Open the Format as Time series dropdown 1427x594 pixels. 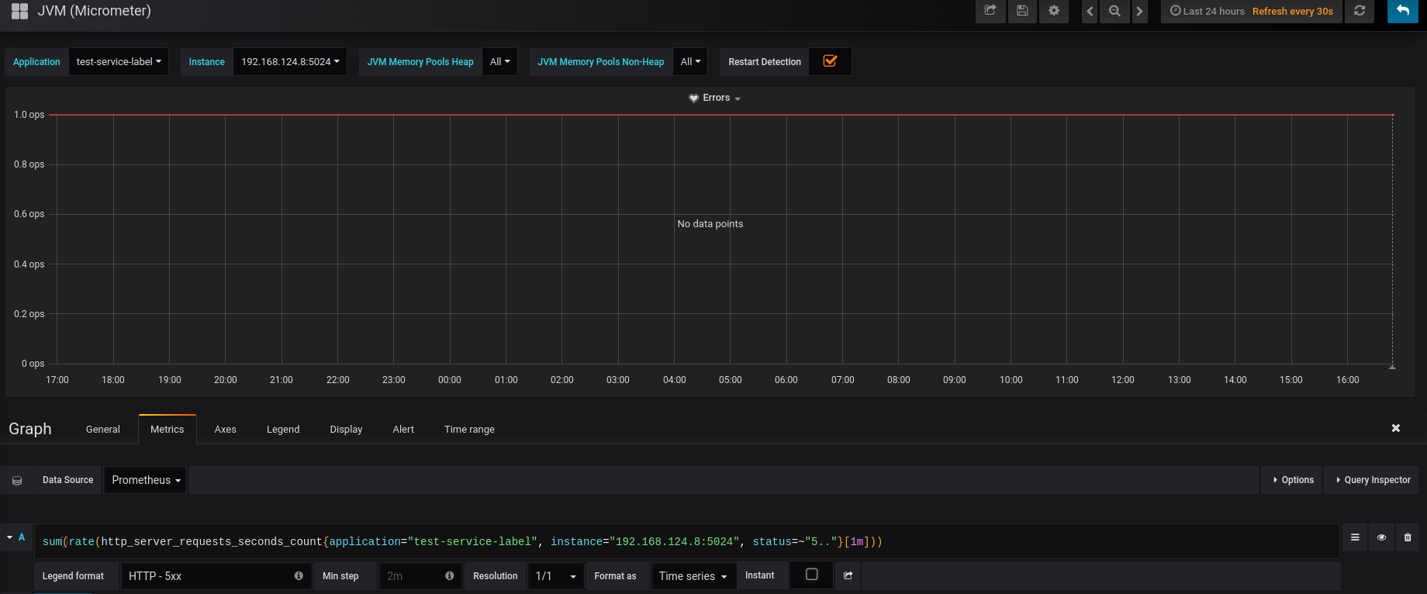(x=693, y=576)
